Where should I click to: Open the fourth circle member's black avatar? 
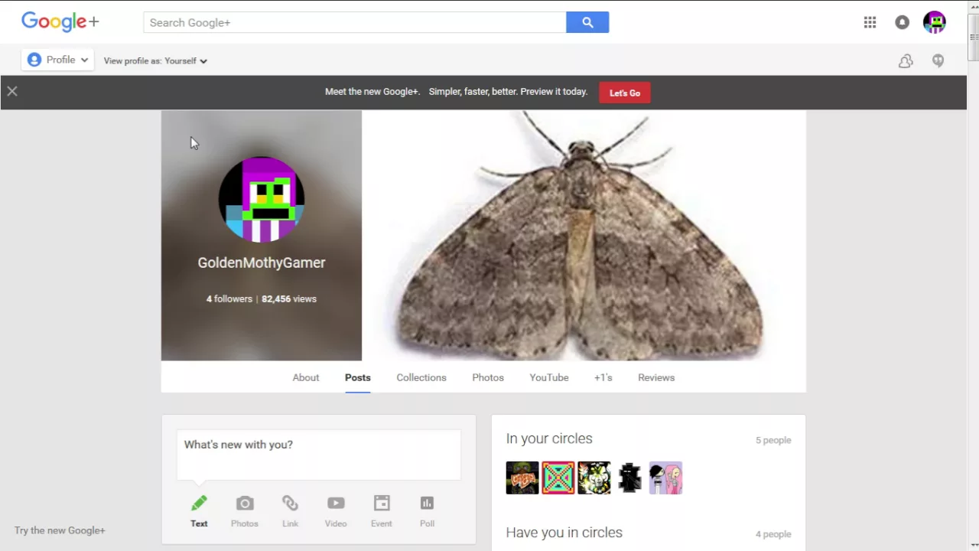[x=630, y=478]
